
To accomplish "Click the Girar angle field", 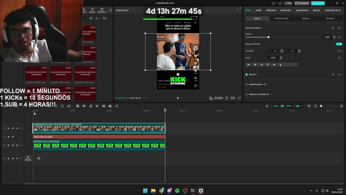I will pos(273,58).
